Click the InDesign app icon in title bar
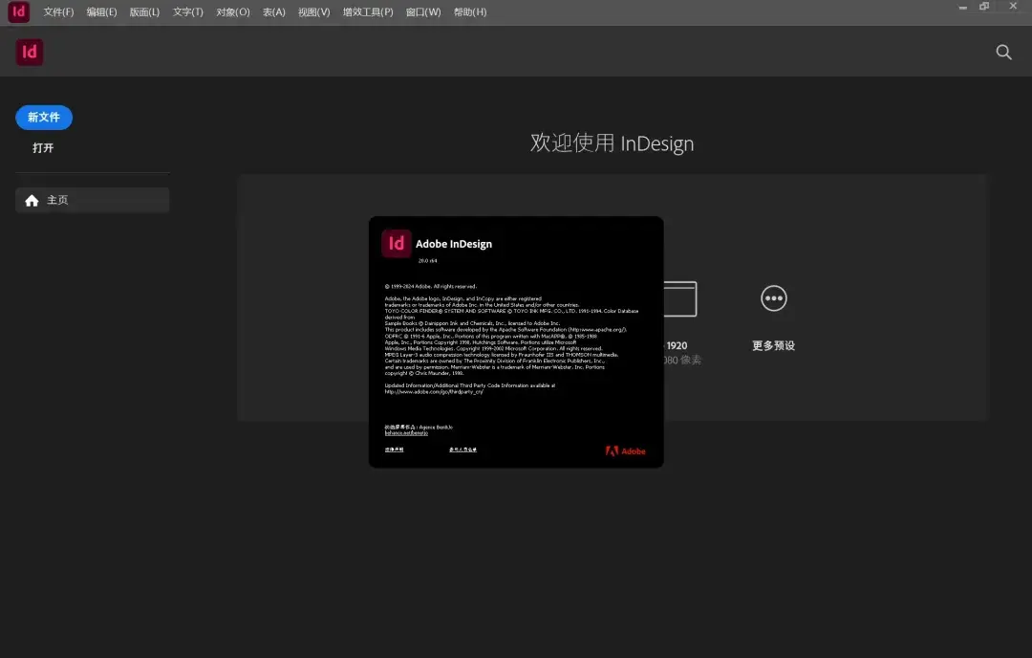Screen dimensions: 1032x658 (x=18, y=11)
